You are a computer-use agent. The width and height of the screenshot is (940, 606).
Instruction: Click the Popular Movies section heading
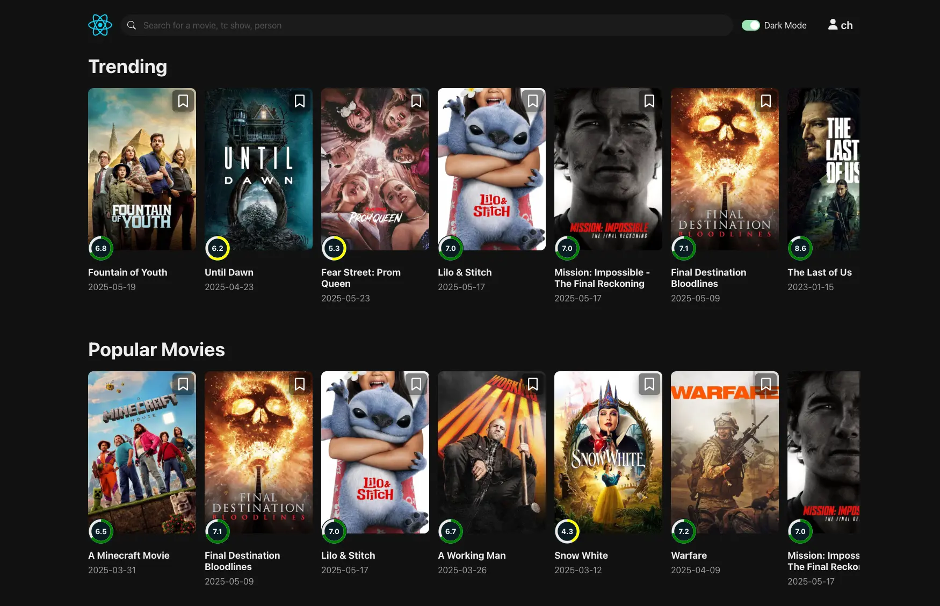[156, 350]
